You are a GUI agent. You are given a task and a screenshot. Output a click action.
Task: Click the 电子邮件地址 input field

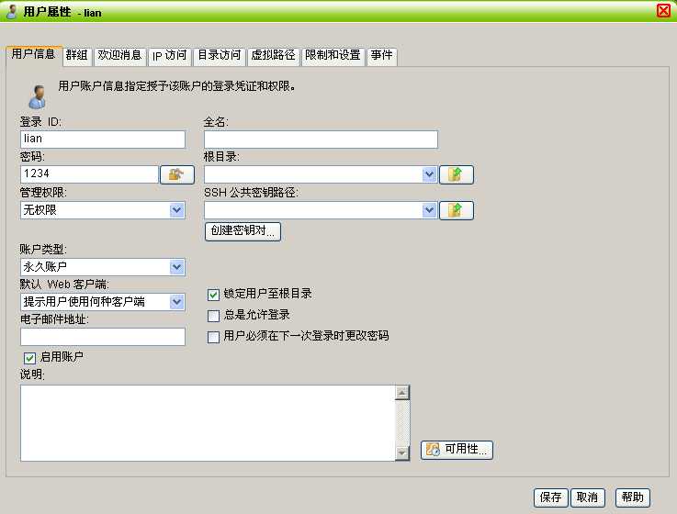(x=103, y=337)
